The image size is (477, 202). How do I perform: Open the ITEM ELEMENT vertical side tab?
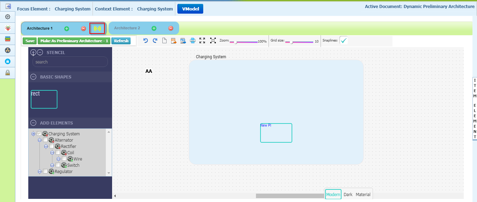(475, 109)
